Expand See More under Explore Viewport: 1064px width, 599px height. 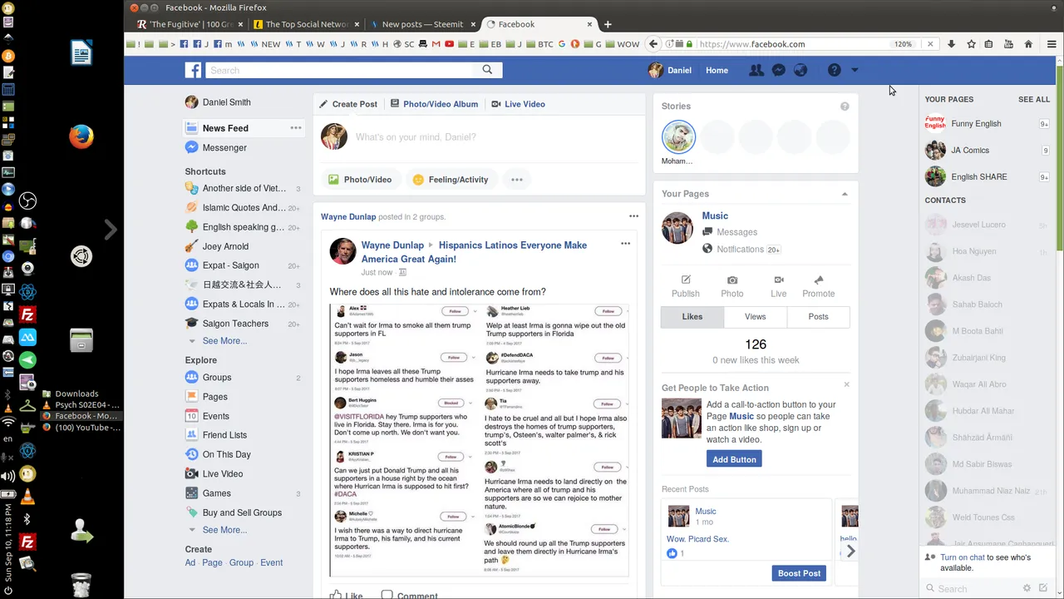[x=224, y=530]
